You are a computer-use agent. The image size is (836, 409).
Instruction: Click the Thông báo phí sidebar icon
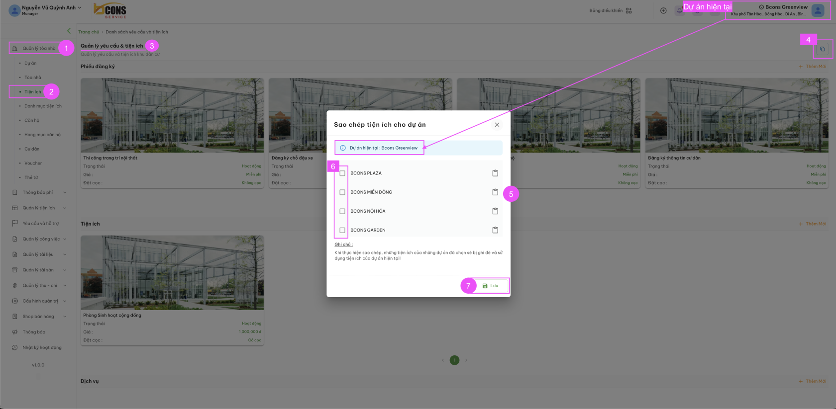(x=15, y=192)
